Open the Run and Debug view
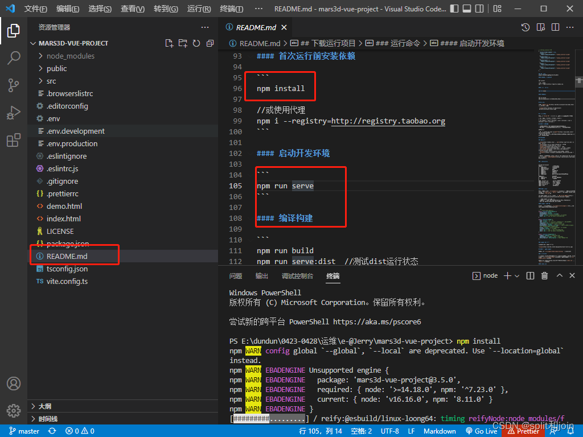This screenshot has height=437, width=583. point(14,113)
